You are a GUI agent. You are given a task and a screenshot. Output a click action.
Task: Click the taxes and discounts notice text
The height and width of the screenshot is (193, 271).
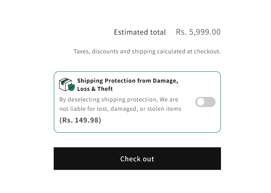click(x=147, y=52)
